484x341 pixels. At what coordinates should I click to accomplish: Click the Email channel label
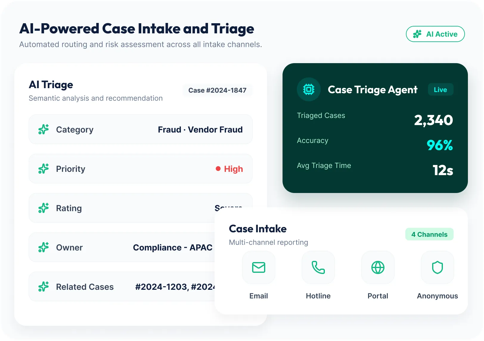click(259, 296)
